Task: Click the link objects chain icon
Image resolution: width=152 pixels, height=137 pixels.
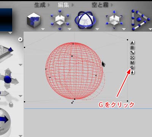Action: tap(132, 53)
